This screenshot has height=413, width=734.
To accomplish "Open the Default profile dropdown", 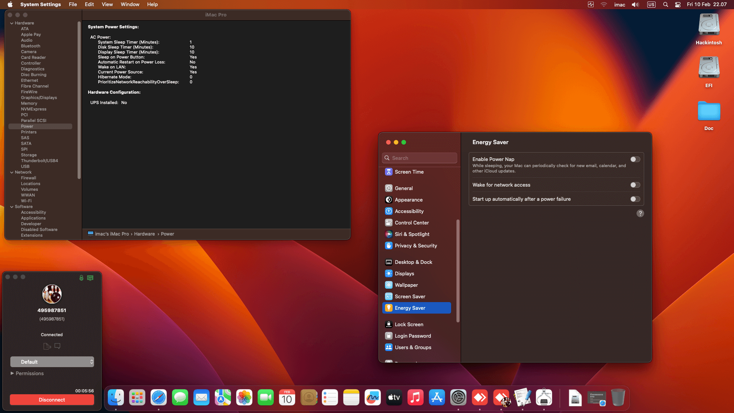I will [52, 362].
